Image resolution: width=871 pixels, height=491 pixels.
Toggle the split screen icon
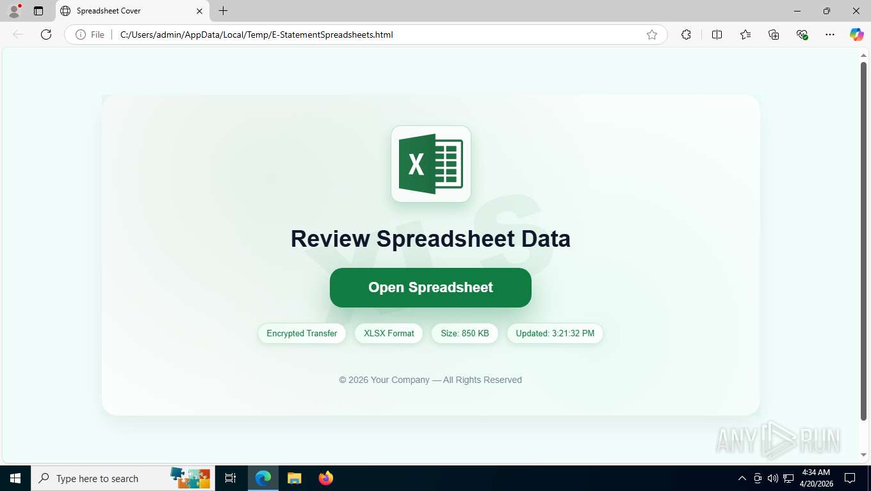[717, 35]
